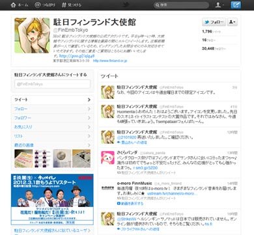Click the フォロー follow button
This screenshot has width=254, height=235.
(214, 22)
